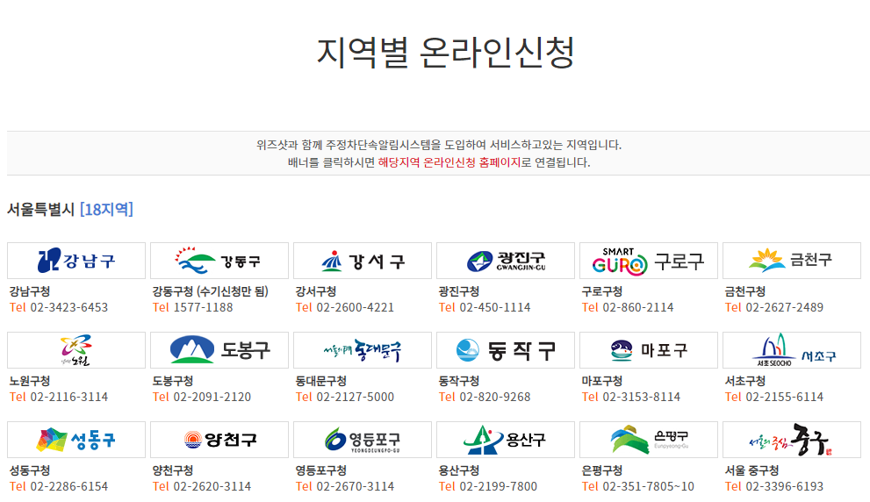Screen dimensions: 870x502
Task: Click the 지역별 온라인신청 page heading
Action: click(x=446, y=54)
